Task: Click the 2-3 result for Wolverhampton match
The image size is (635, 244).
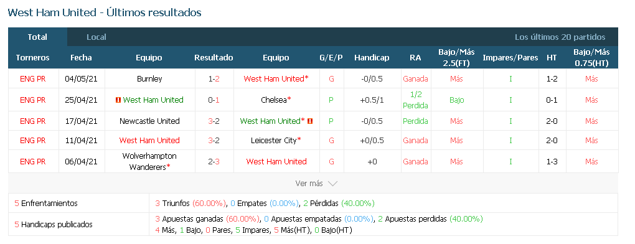Action: 214,161
